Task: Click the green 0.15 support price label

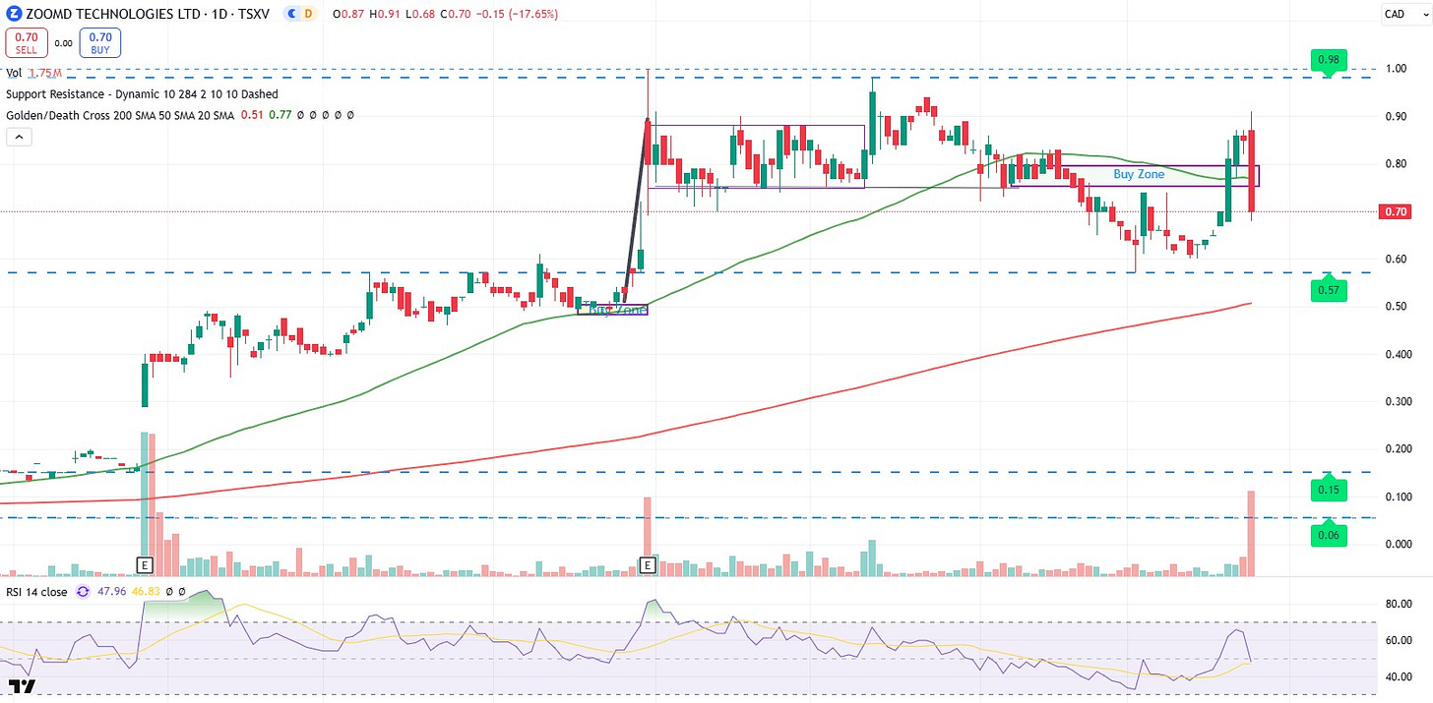Action: pos(1331,490)
